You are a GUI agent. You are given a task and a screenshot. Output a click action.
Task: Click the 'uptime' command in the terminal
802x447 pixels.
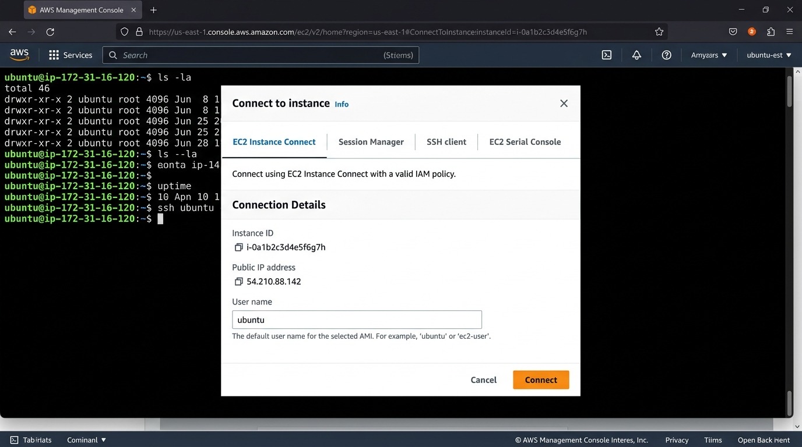174,186
